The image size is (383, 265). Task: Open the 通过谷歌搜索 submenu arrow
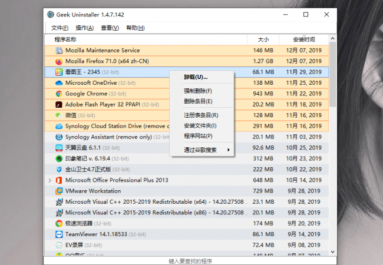click(x=229, y=150)
